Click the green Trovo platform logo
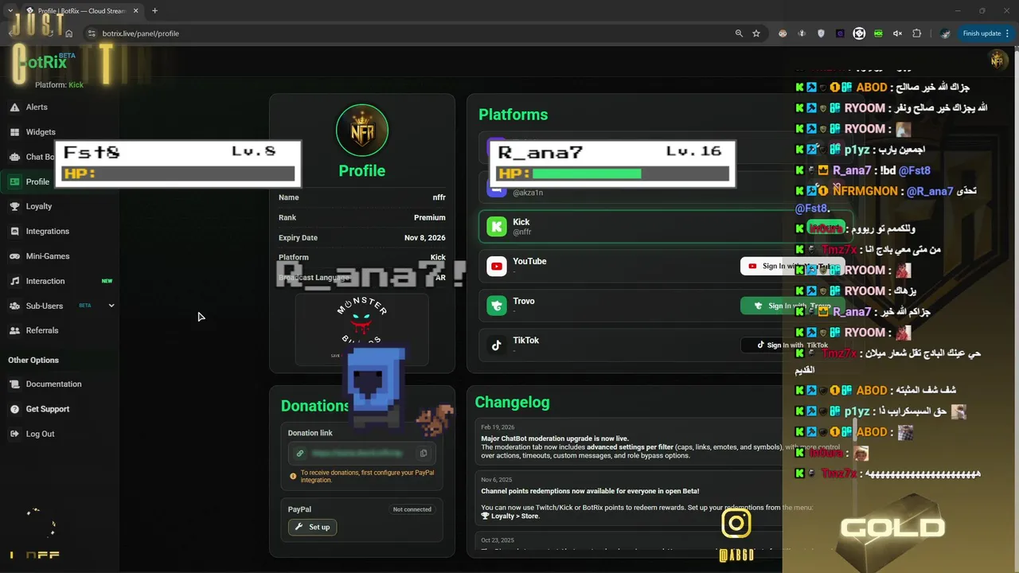 (497, 306)
